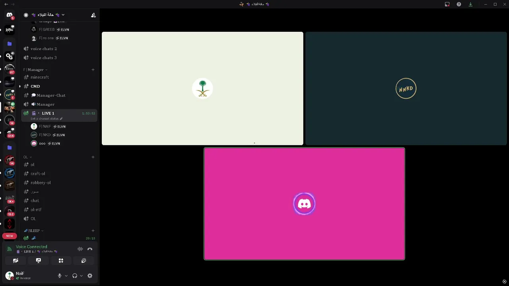The height and width of the screenshot is (286, 509).
Task: Open the minecraft text channel
Action: (x=59, y=77)
